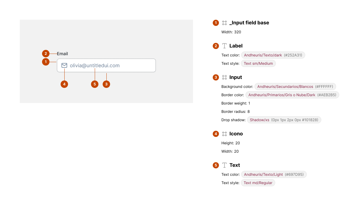This screenshot has height=206, width=359.
Task: Click orange marker 4 below the input
Action: point(64,84)
